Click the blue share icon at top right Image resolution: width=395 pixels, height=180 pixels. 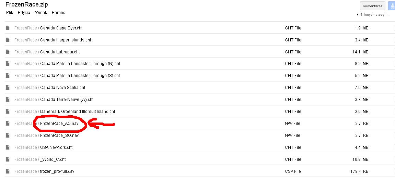pos(391,6)
